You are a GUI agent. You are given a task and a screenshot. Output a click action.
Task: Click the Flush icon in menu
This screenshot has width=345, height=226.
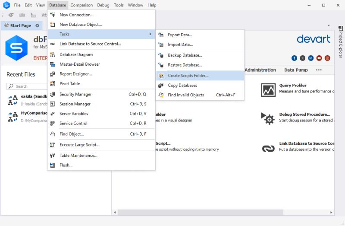pos(52,165)
